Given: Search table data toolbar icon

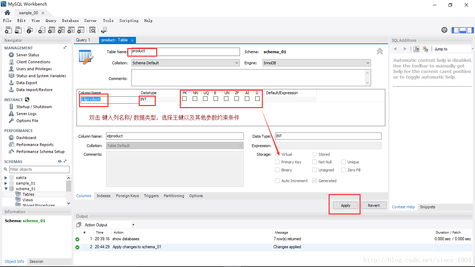Looking at the screenshot, I should click(x=92, y=30).
